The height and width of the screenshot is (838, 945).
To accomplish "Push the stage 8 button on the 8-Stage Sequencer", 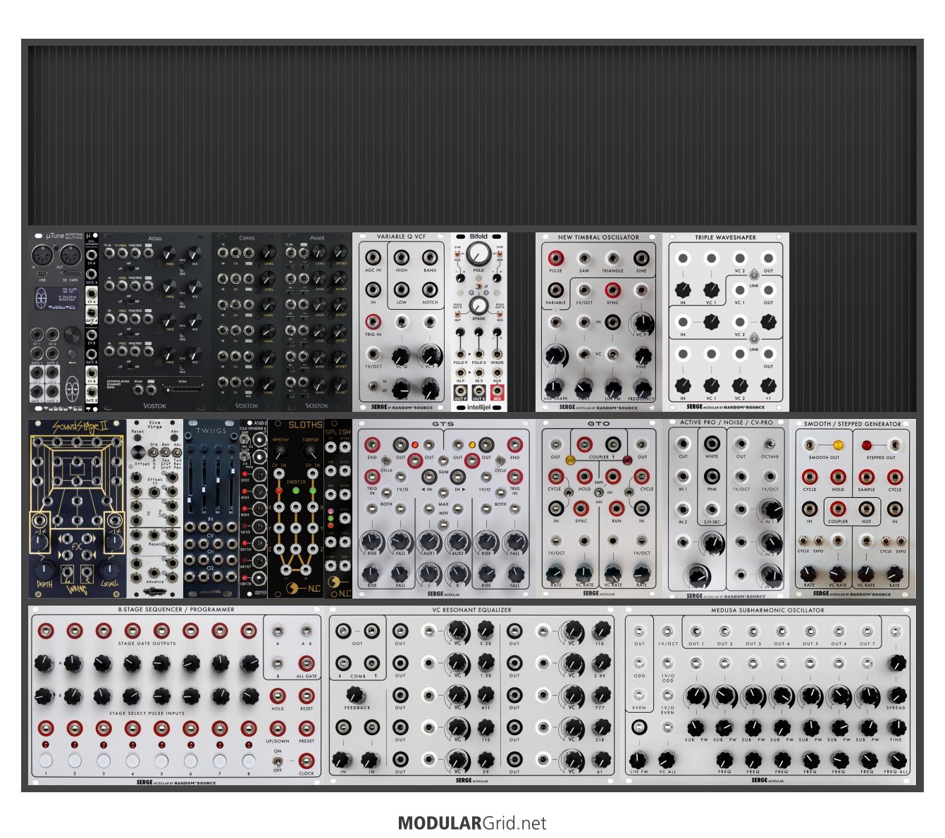I will click(248, 761).
